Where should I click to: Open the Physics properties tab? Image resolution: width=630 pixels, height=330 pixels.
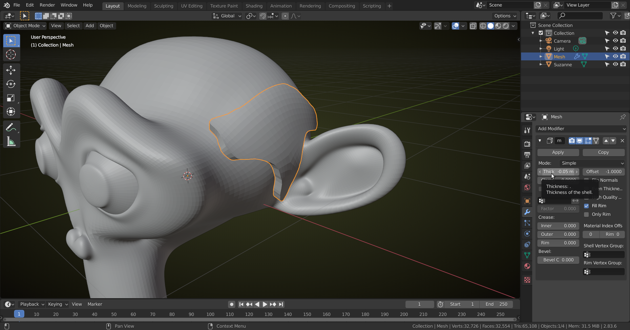point(527,234)
